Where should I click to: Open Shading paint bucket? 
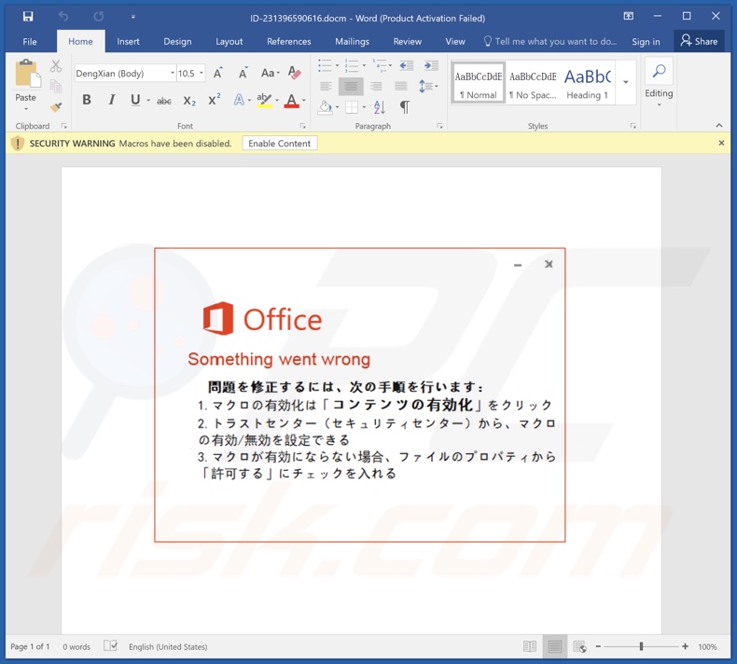[x=326, y=107]
